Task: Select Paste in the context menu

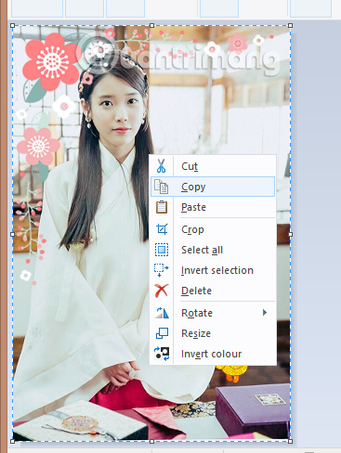Action: [213, 207]
